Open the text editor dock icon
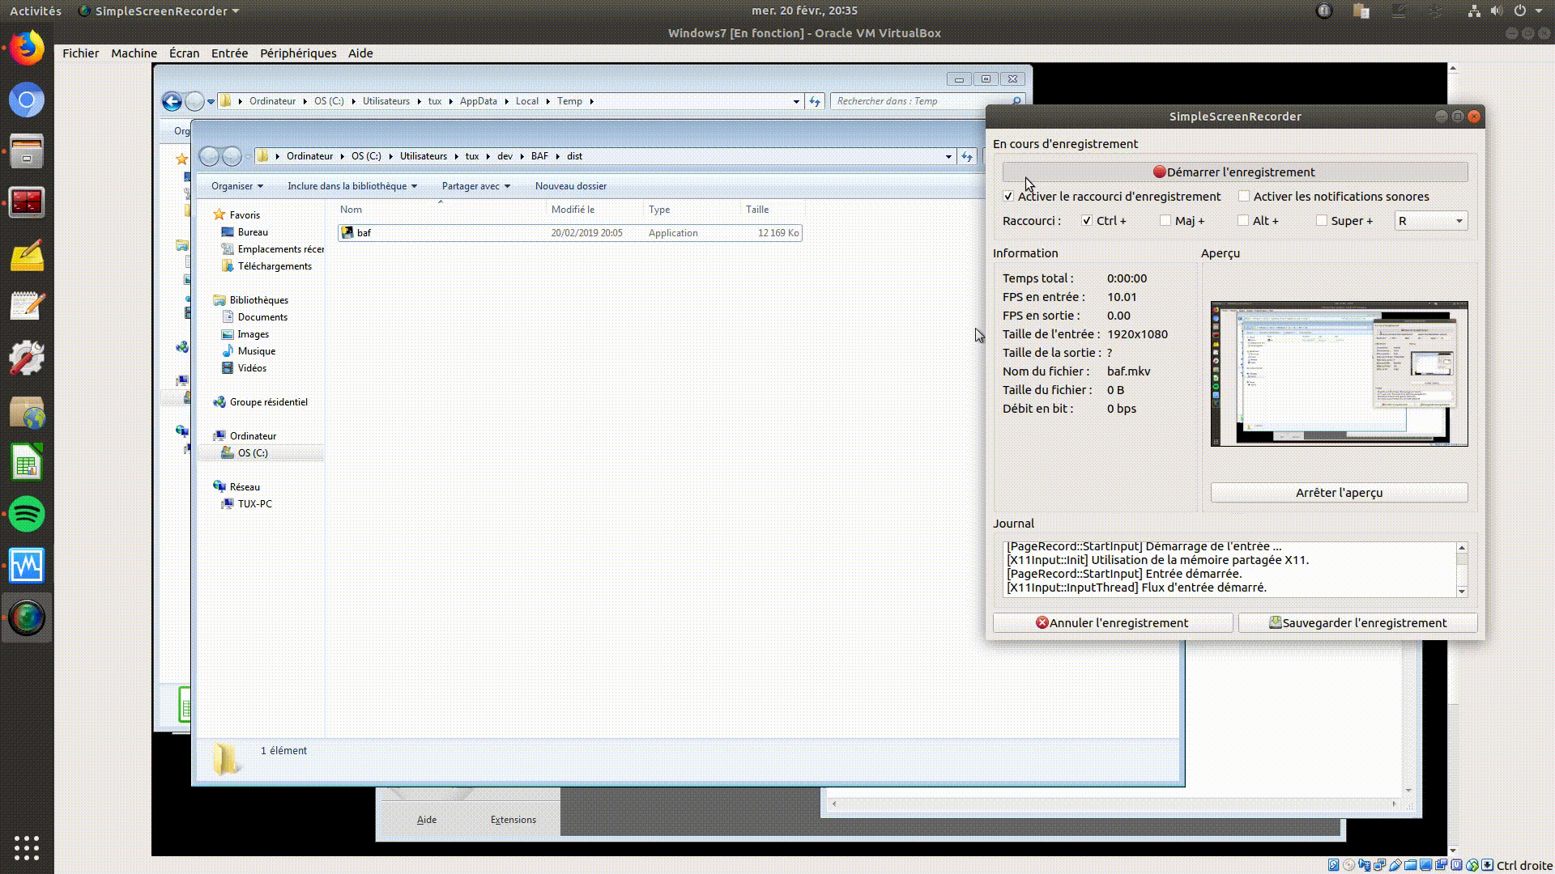1555x874 pixels. [x=27, y=308]
